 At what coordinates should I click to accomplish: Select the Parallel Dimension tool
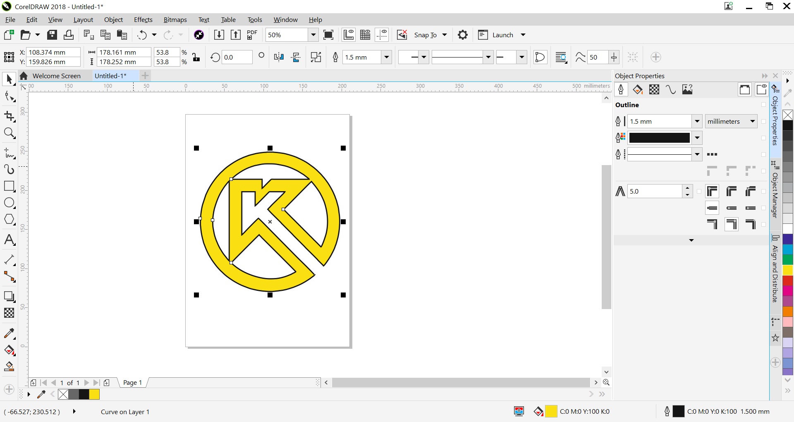coord(9,259)
